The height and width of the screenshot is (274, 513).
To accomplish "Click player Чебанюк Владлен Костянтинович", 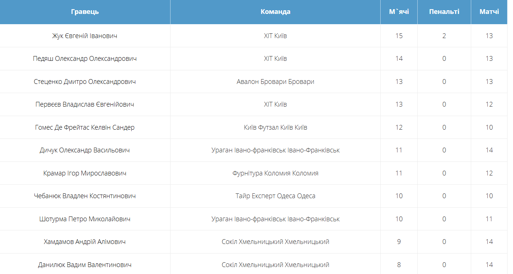I will tap(85, 196).
